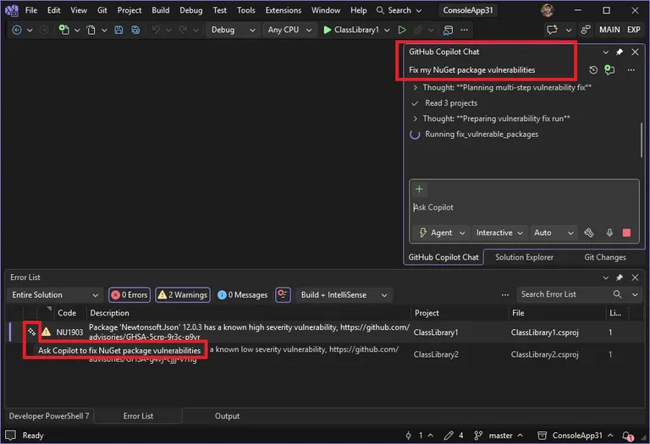
Task: Switch to the Developer PowerShell 7 tab
Action: [49, 416]
